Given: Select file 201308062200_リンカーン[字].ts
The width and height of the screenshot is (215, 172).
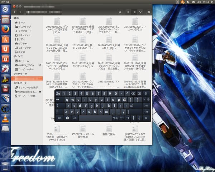Looking at the screenshot, I should [x=135, y=24].
